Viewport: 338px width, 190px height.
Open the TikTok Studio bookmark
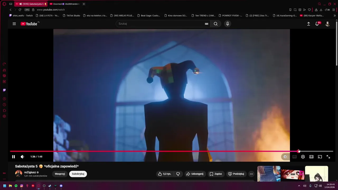71,16
